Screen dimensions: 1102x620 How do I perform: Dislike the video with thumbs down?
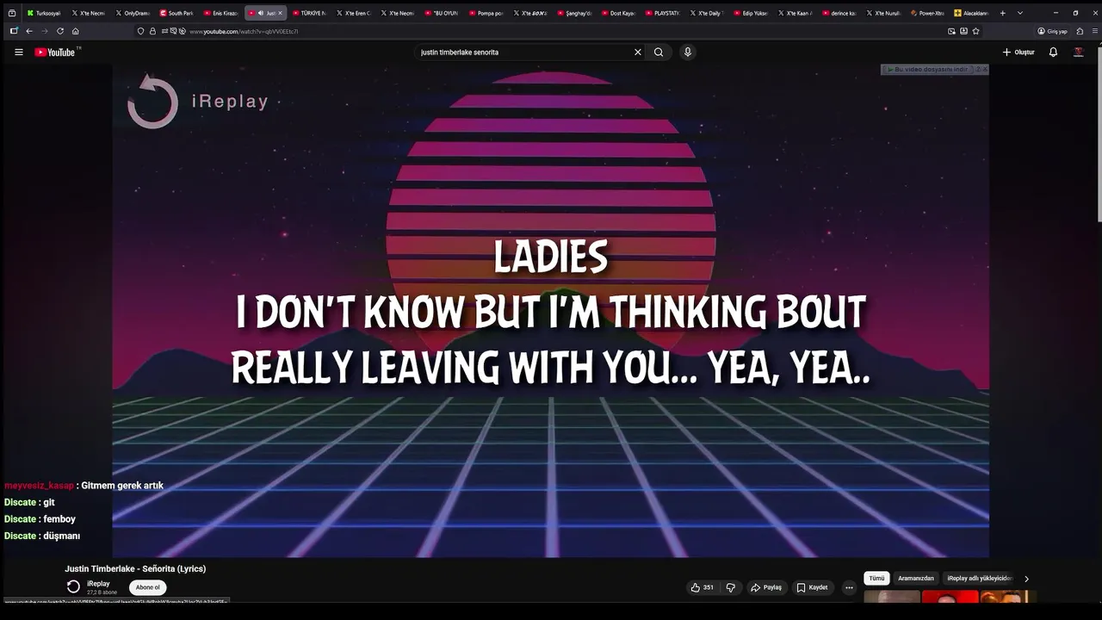(731, 587)
